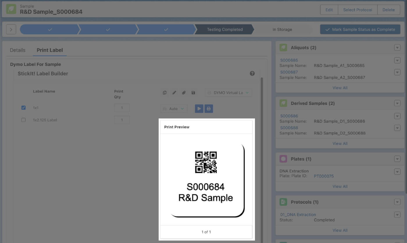Click the 'R&D Sample_A1_S000685' sample name
The image size is (407, 243).
[x=339, y=66]
